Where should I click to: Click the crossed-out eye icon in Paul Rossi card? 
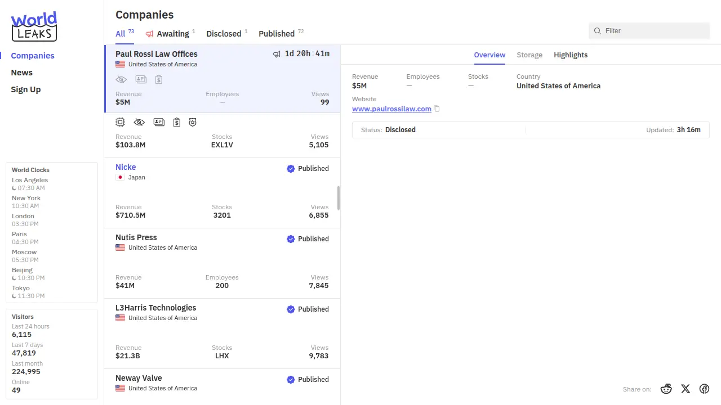[121, 79]
